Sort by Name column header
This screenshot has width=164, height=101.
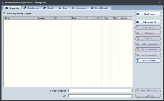point(20,18)
